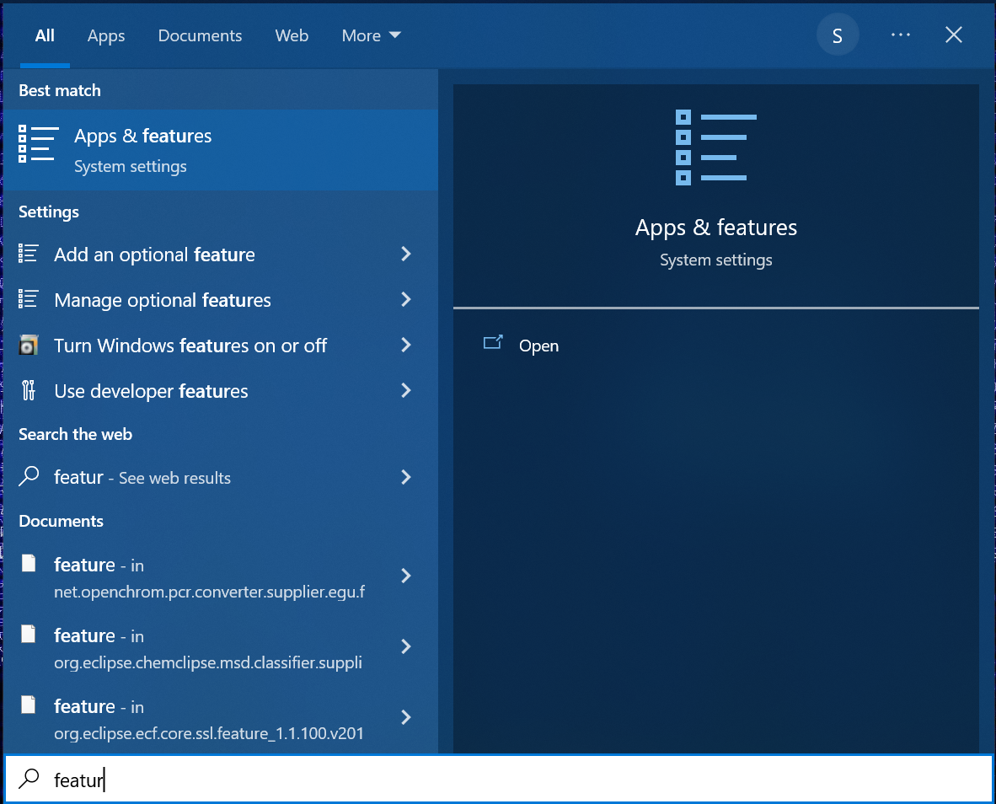The width and height of the screenshot is (996, 804).
Task: Expand the Use developer features chevron
Action: tap(406, 390)
